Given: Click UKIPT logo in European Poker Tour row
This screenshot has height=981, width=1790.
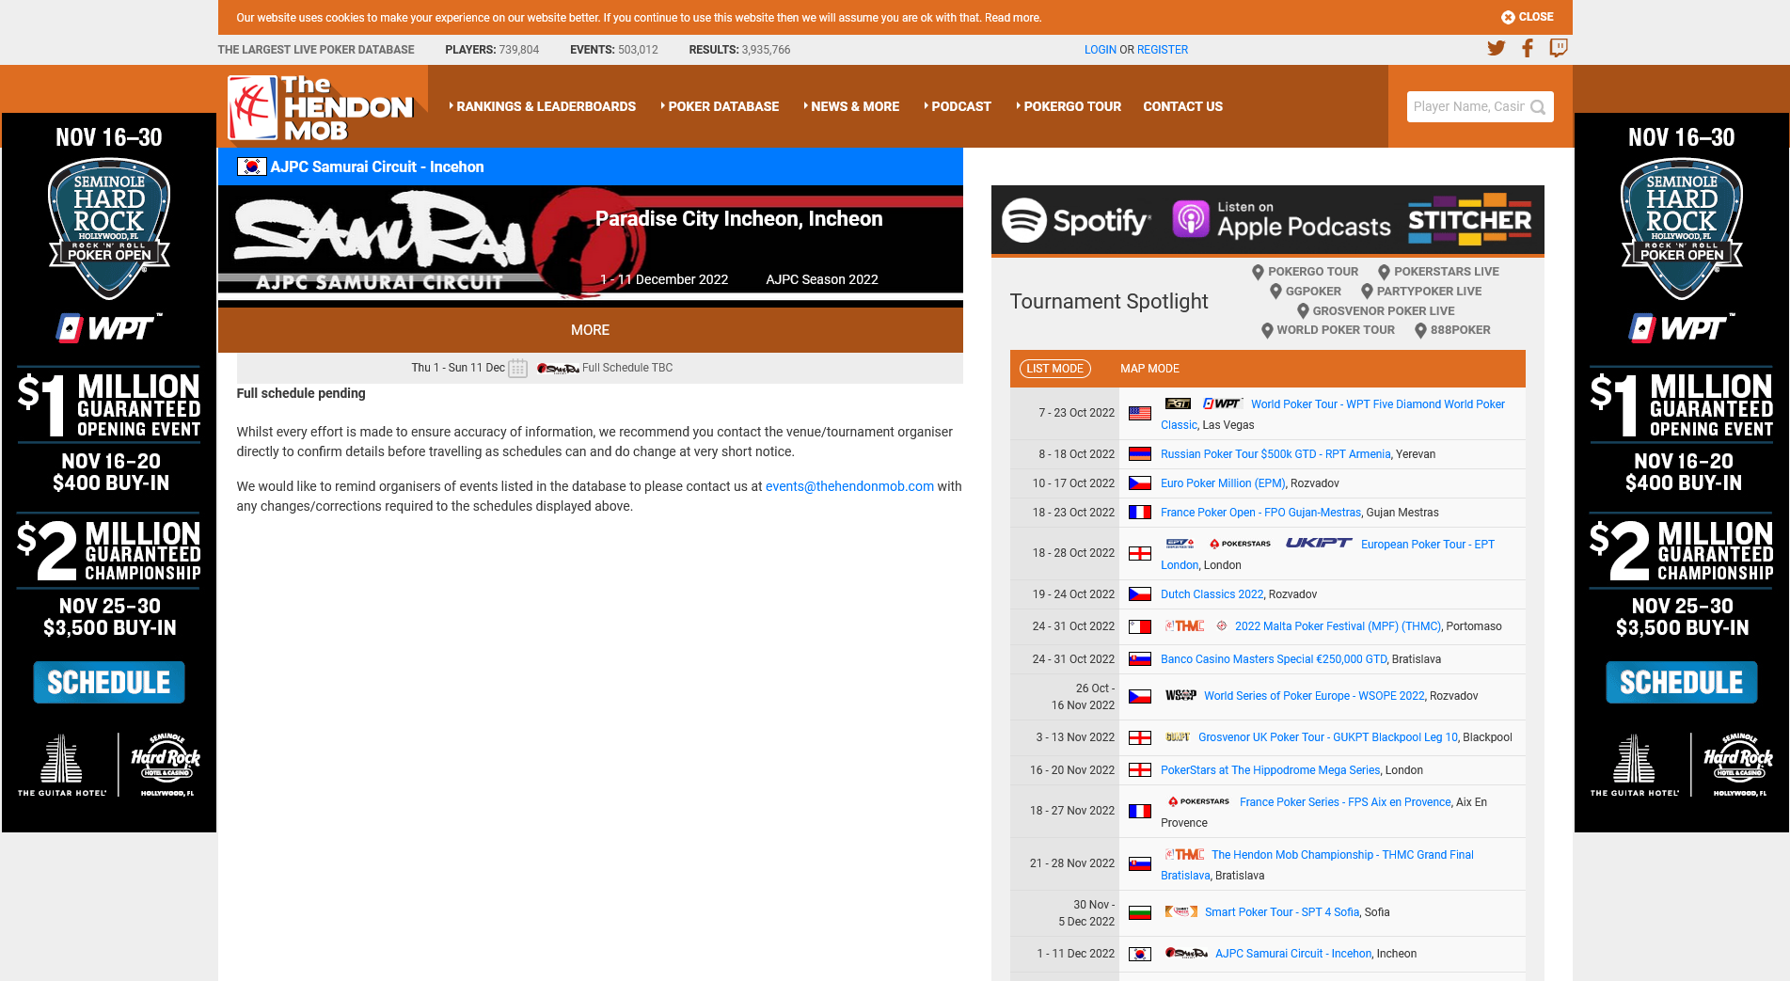Looking at the screenshot, I should click(x=1318, y=543).
